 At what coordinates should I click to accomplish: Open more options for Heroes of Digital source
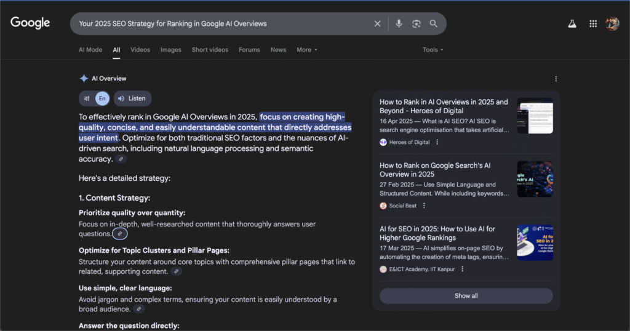tap(437, 142)
